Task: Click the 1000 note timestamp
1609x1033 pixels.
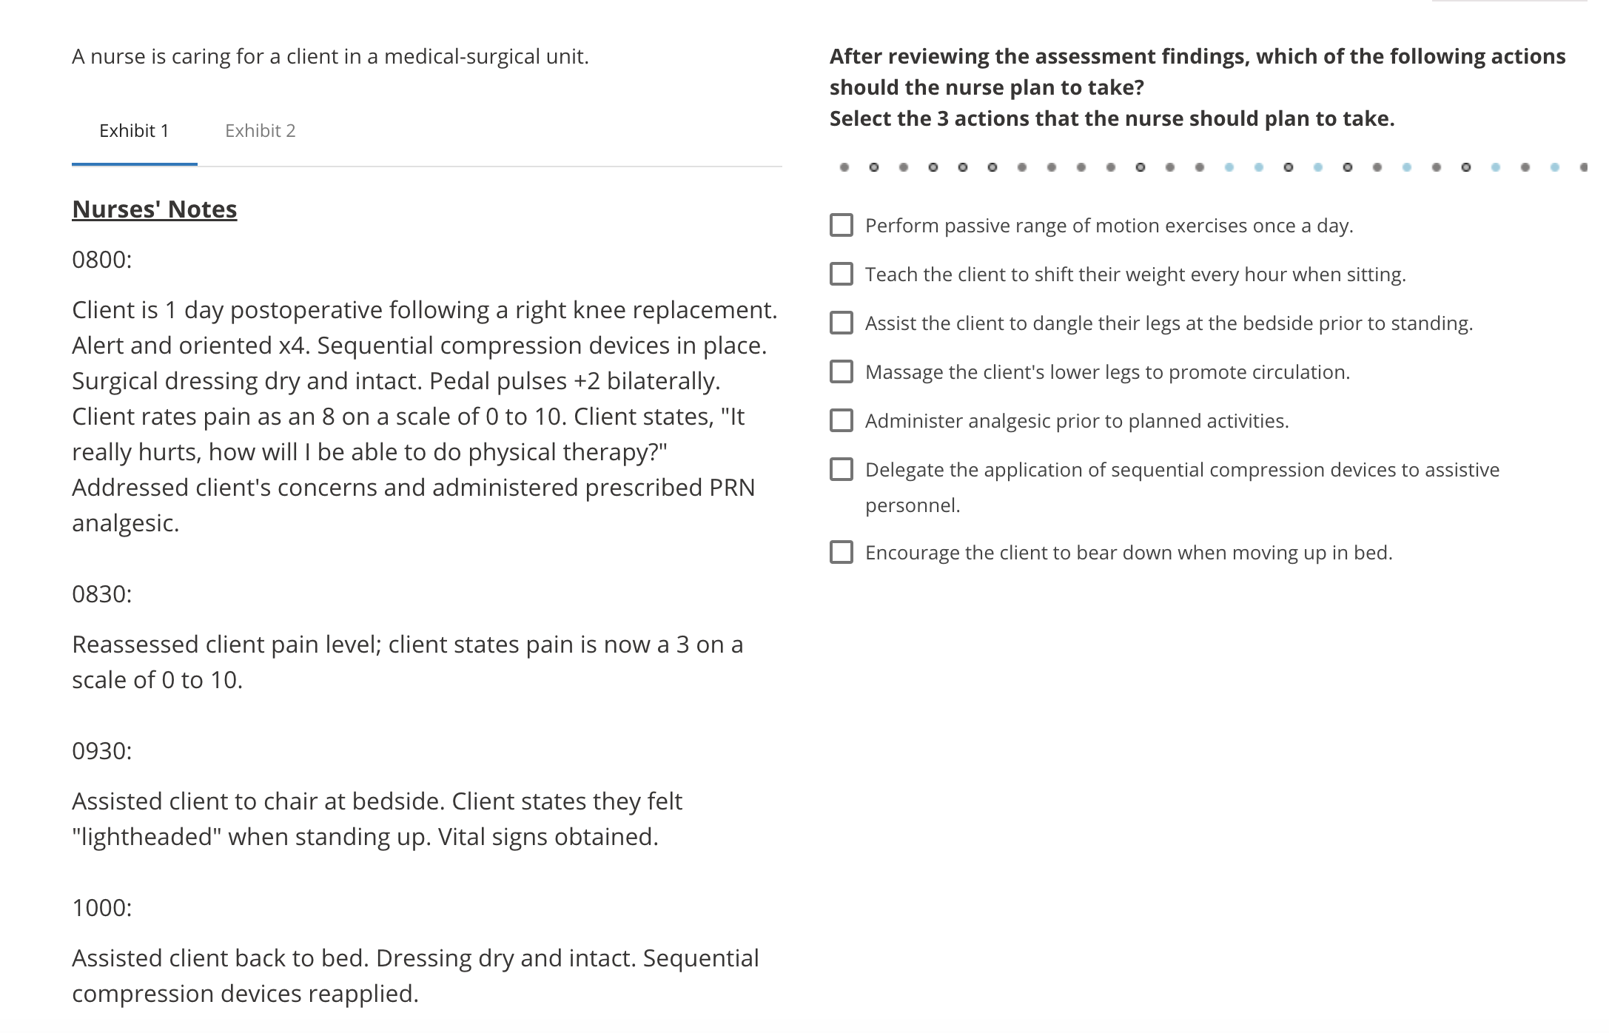Action: pyautogui.click(x=102, y=908)
